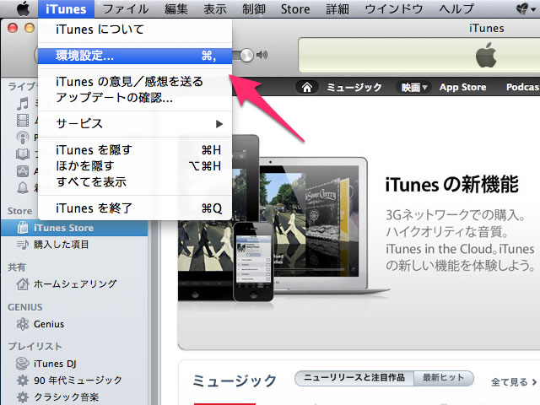Image resolution: width=540 pixels, height=405 pixels.
Task: Click the iTunes の新機能 banner
Action: click(x=359, y=223)
